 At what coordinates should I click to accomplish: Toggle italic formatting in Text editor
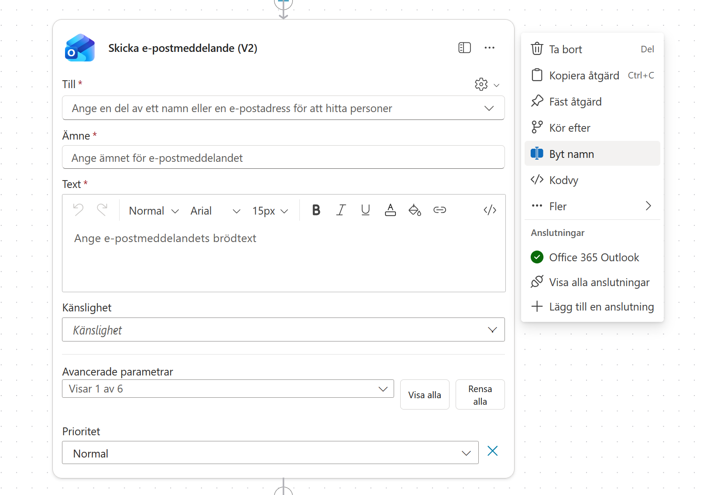coord(341,210)
